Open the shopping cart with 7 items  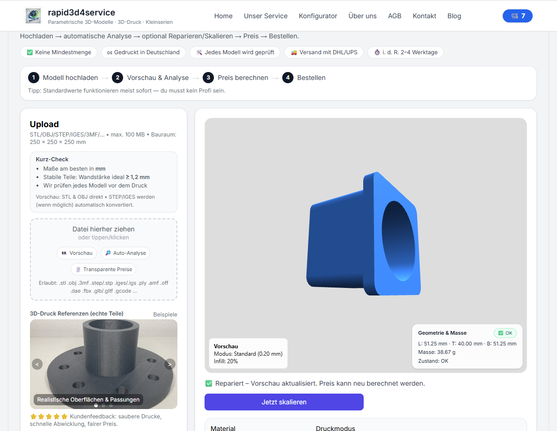(517, 15)
